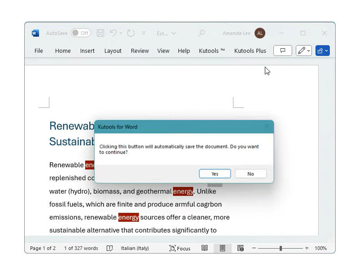Open the search magnifier in title bar
Viewport: 359px width, 271px height.
tap(201, 33)
